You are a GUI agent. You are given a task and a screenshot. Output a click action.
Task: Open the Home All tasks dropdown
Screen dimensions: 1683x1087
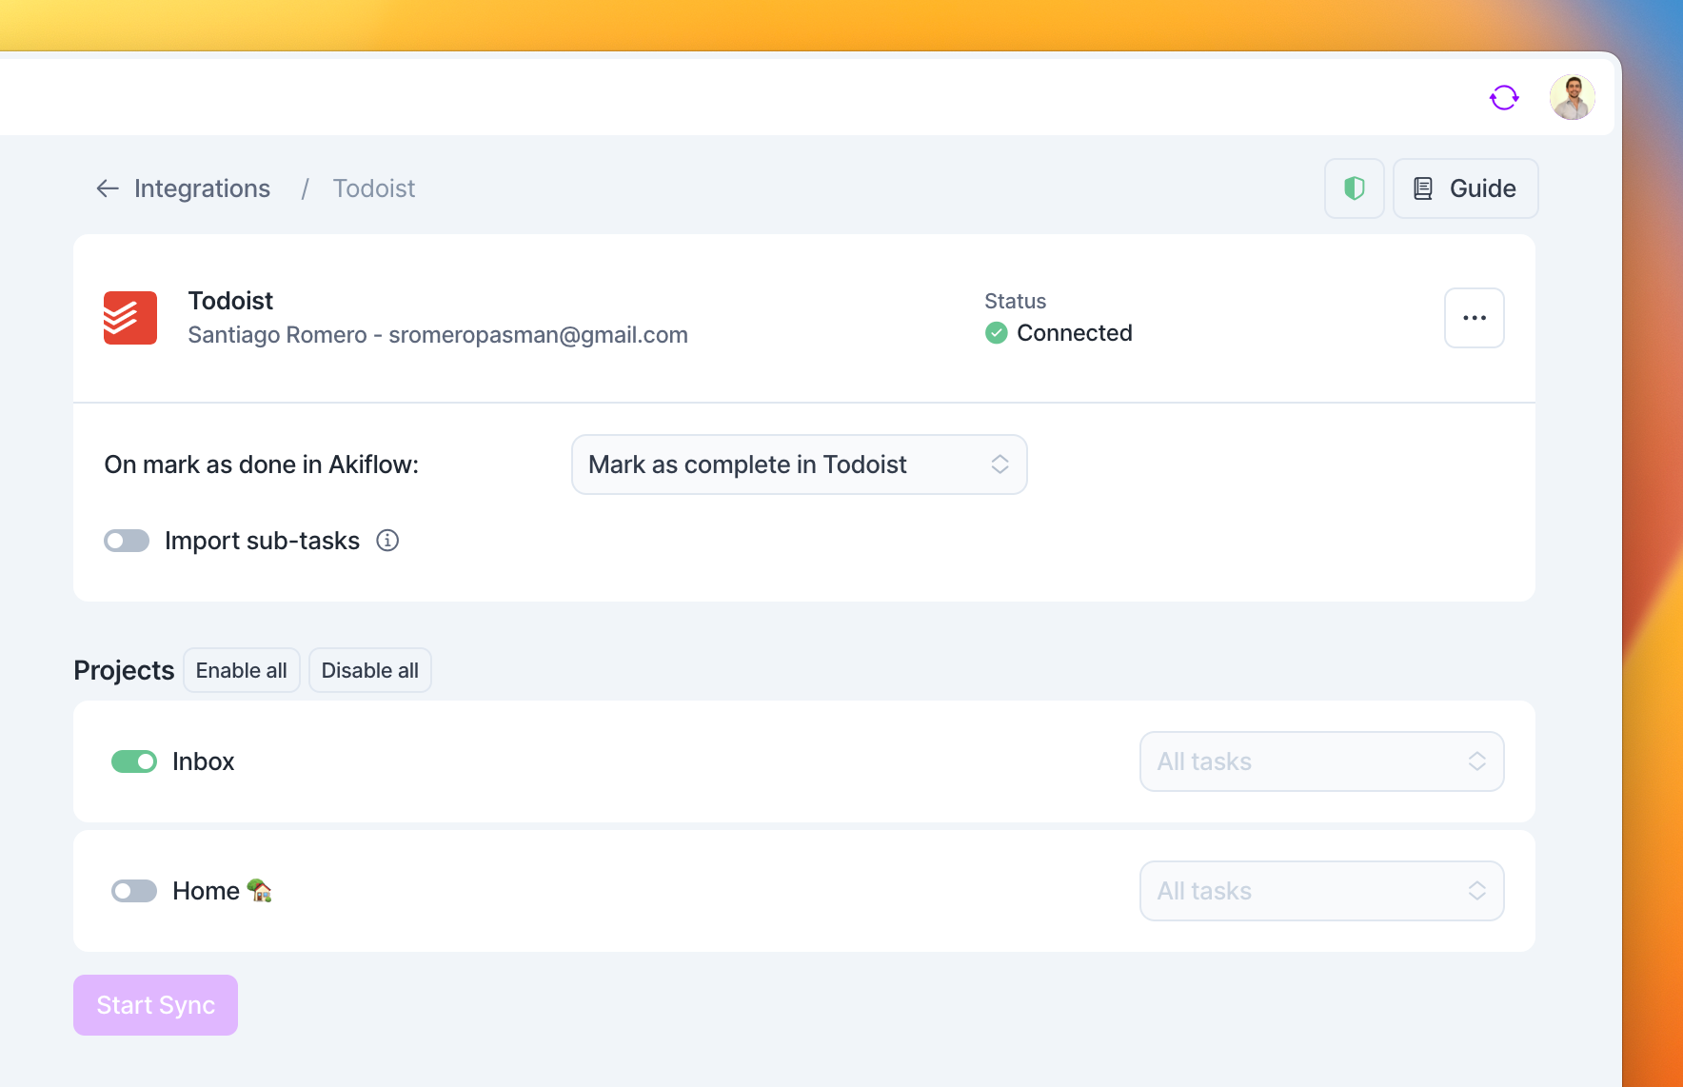click(1322, 891)
